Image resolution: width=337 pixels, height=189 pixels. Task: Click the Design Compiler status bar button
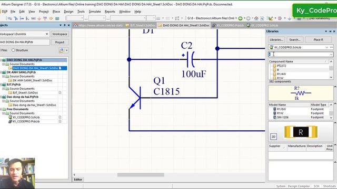pyautogui.click(x=299, y=186)
